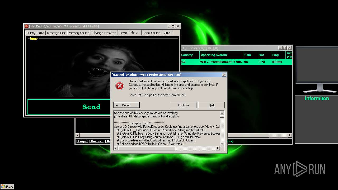Screen dimensions: 338x190
Task: Click the scroll up arrow in exception details
Action: (222, 113)
